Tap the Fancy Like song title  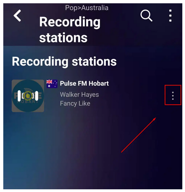point(75,103)
